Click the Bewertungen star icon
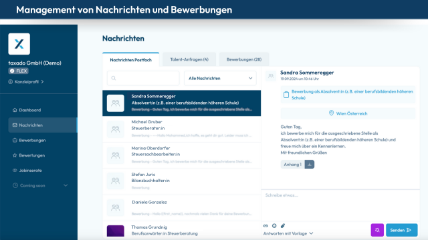The image size is (428, 240). pyautogui.click(x=15, y=155)
